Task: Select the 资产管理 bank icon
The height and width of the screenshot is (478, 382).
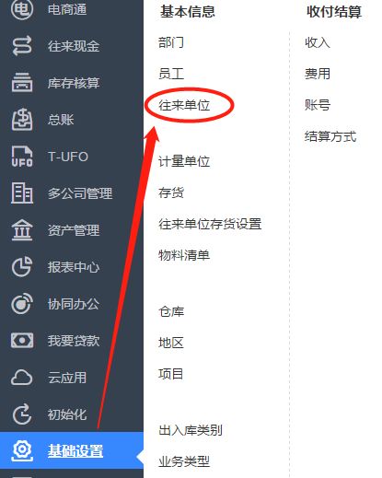Action: [x=22, y=230]
